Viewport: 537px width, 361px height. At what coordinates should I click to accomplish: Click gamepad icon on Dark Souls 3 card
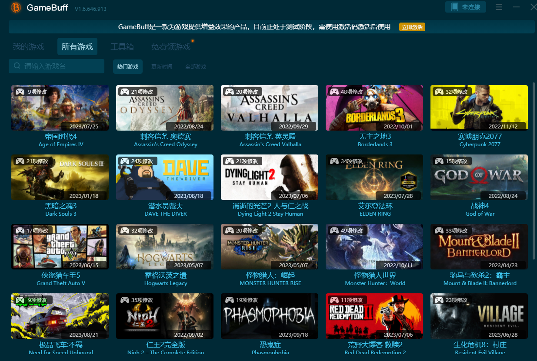(x=20, y=161)
